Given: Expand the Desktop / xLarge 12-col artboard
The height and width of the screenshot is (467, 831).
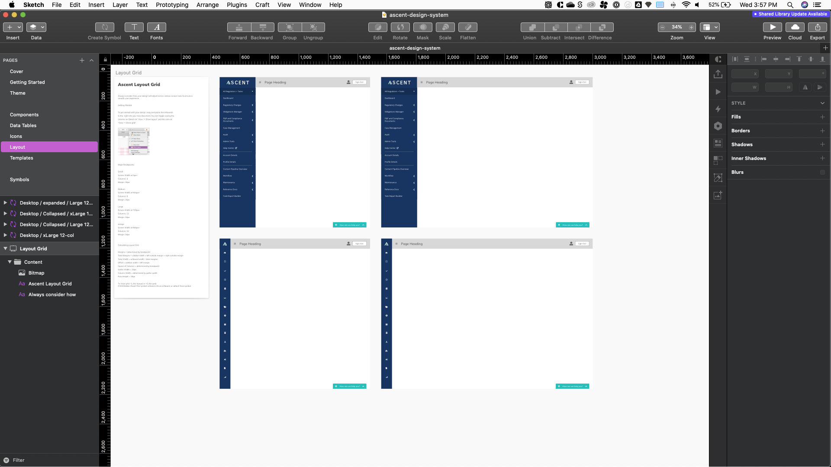Looking at the screenshot, I should 5,235.
